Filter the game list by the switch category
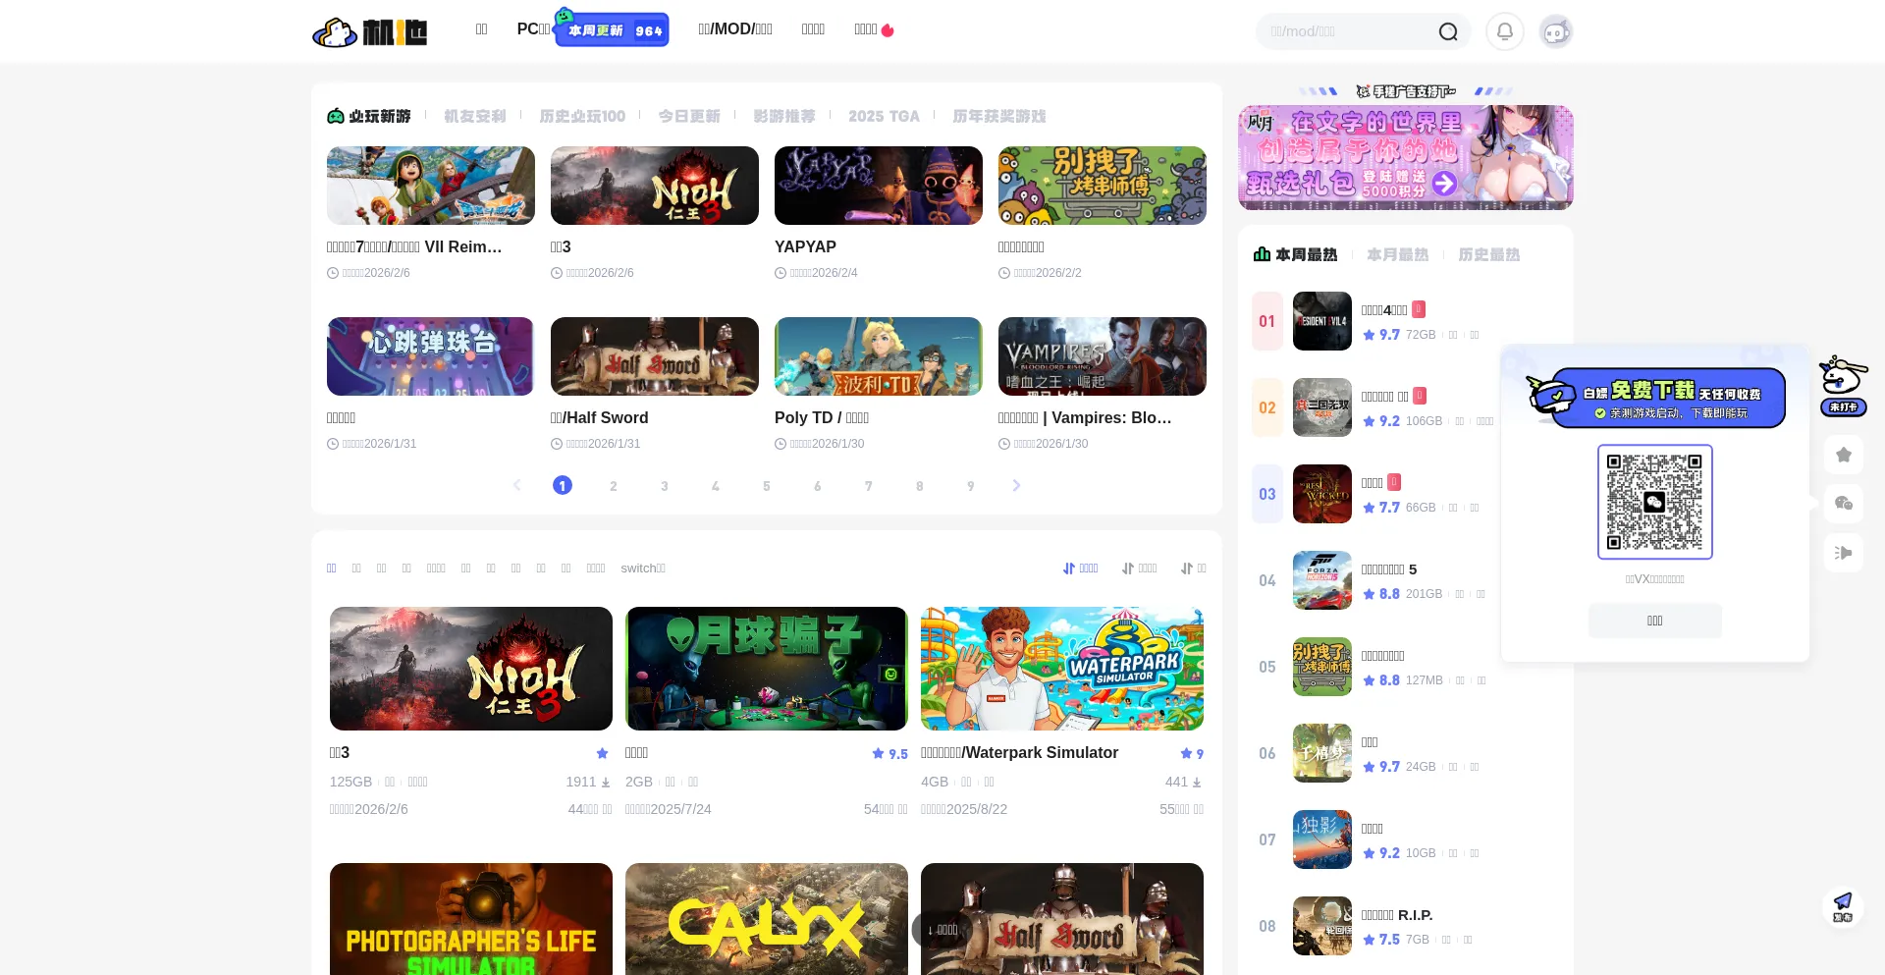 pos(643,569)
